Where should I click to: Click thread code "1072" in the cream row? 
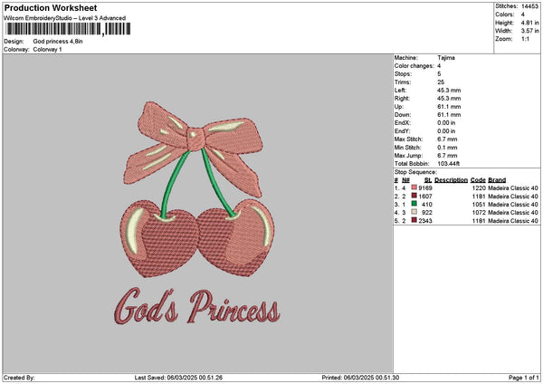(x=479, y=213)
